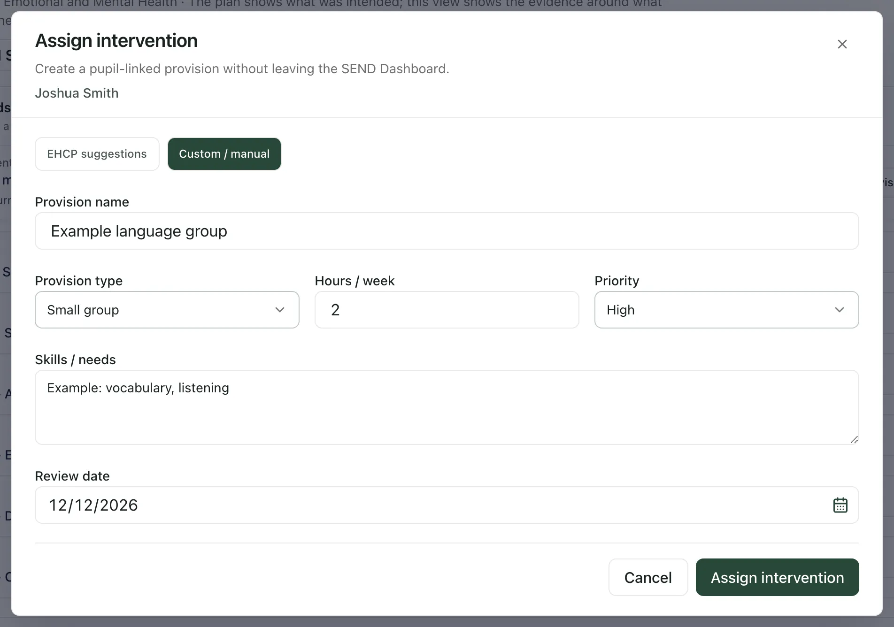Switch to EHCP suggestions tab
Viewport: 894px width, 627px height.
coord(97,154)
